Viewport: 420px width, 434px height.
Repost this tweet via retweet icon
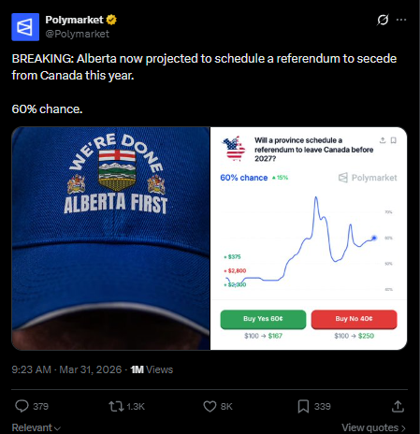(116, 406)
